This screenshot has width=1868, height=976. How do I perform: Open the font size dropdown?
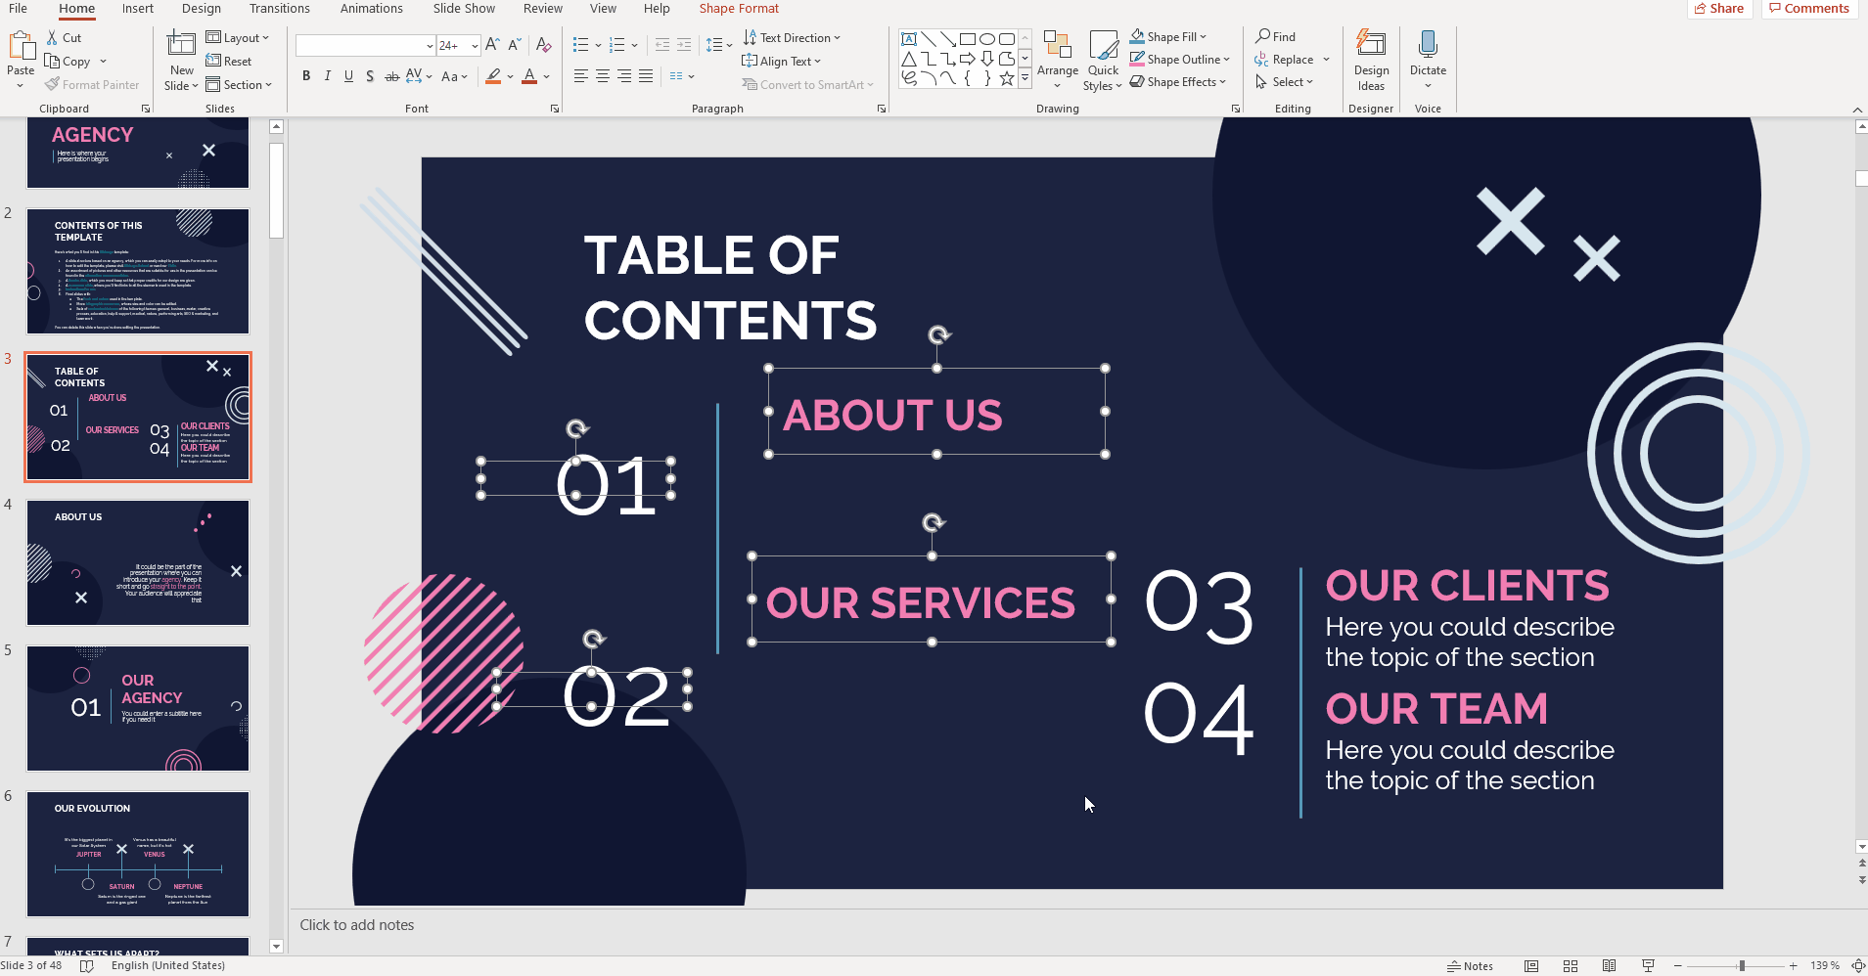[x=475, y=46]
